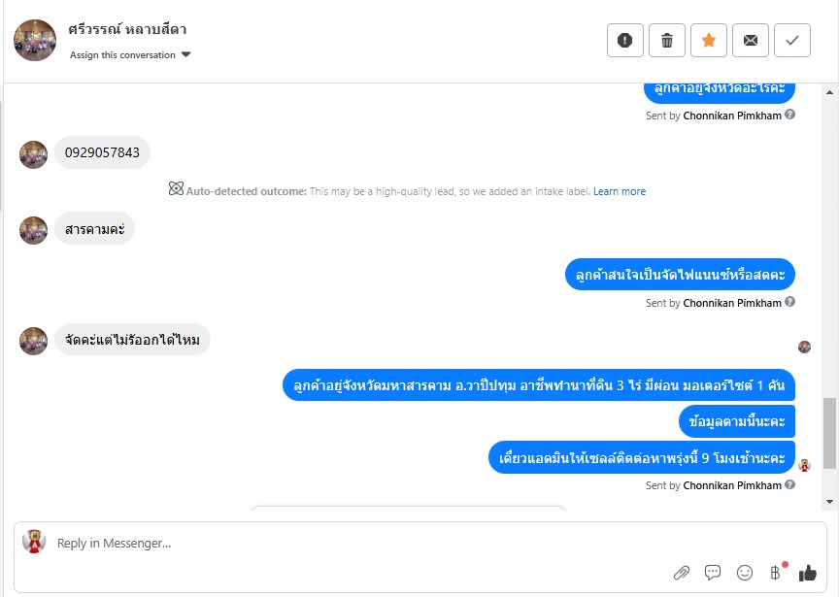
Task: Click the scroll down arrow of chat
Action: click(829, 502)
